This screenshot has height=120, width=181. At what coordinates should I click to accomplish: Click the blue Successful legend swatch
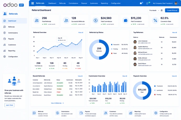(x=112, y=45)
